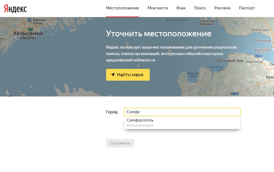Image resolution: width=274 pixels, height=172 pixels.
Task: Switch to the Паспорт tab
Action: pos(247,8)
